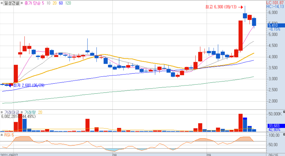The image size is (285, 156).
Task: Click the 최고 6,300 (09/13) high label
Action: 221,7
